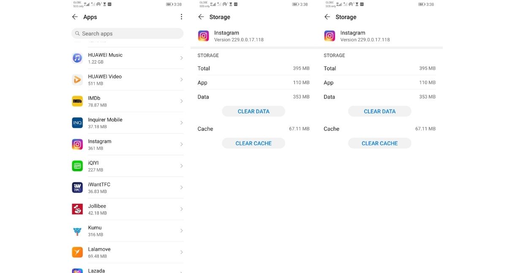Image resolution: width=507 pixels, height=273 pixels.
Task: Tap the back arrow on the middle Storage screen
Action: coord(201,17)
